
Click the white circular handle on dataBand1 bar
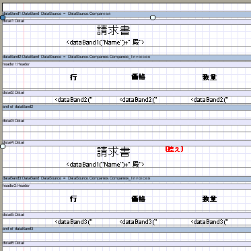(x=153, y=18)
